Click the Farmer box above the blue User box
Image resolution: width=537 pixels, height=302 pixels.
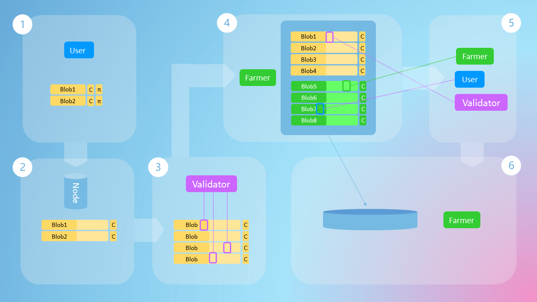coord(475,56)
